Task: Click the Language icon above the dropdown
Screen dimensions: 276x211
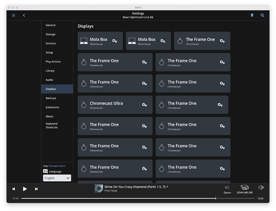Action: (x=45, y=171)
